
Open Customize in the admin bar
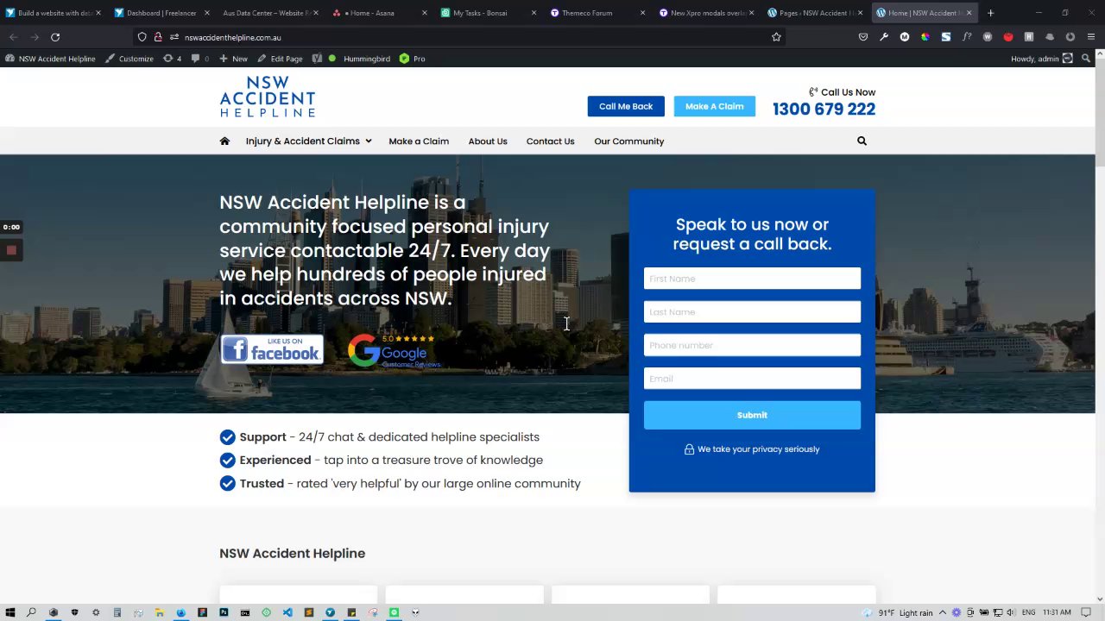tap(129, 59)
